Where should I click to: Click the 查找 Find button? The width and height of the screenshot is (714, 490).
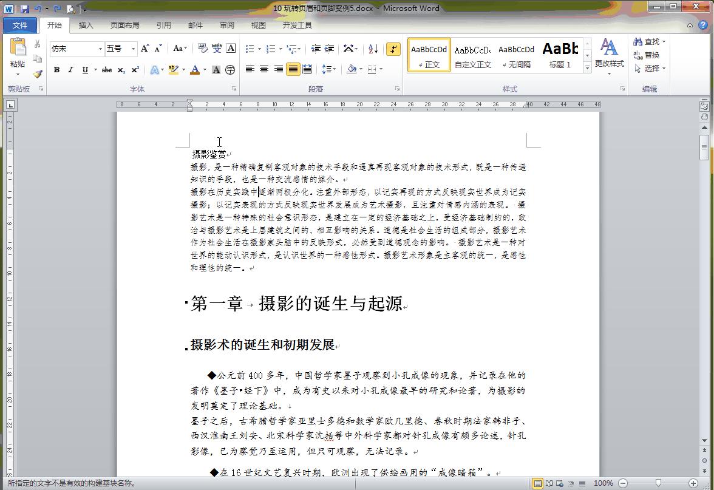click(x=650, y=41)
